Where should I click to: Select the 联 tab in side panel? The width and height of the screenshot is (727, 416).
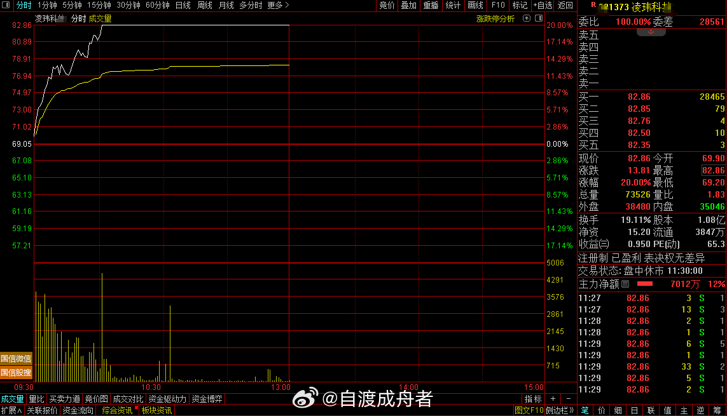651,410
